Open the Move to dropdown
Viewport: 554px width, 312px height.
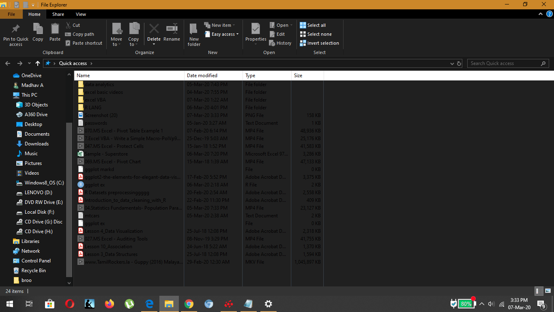[116, 34]
